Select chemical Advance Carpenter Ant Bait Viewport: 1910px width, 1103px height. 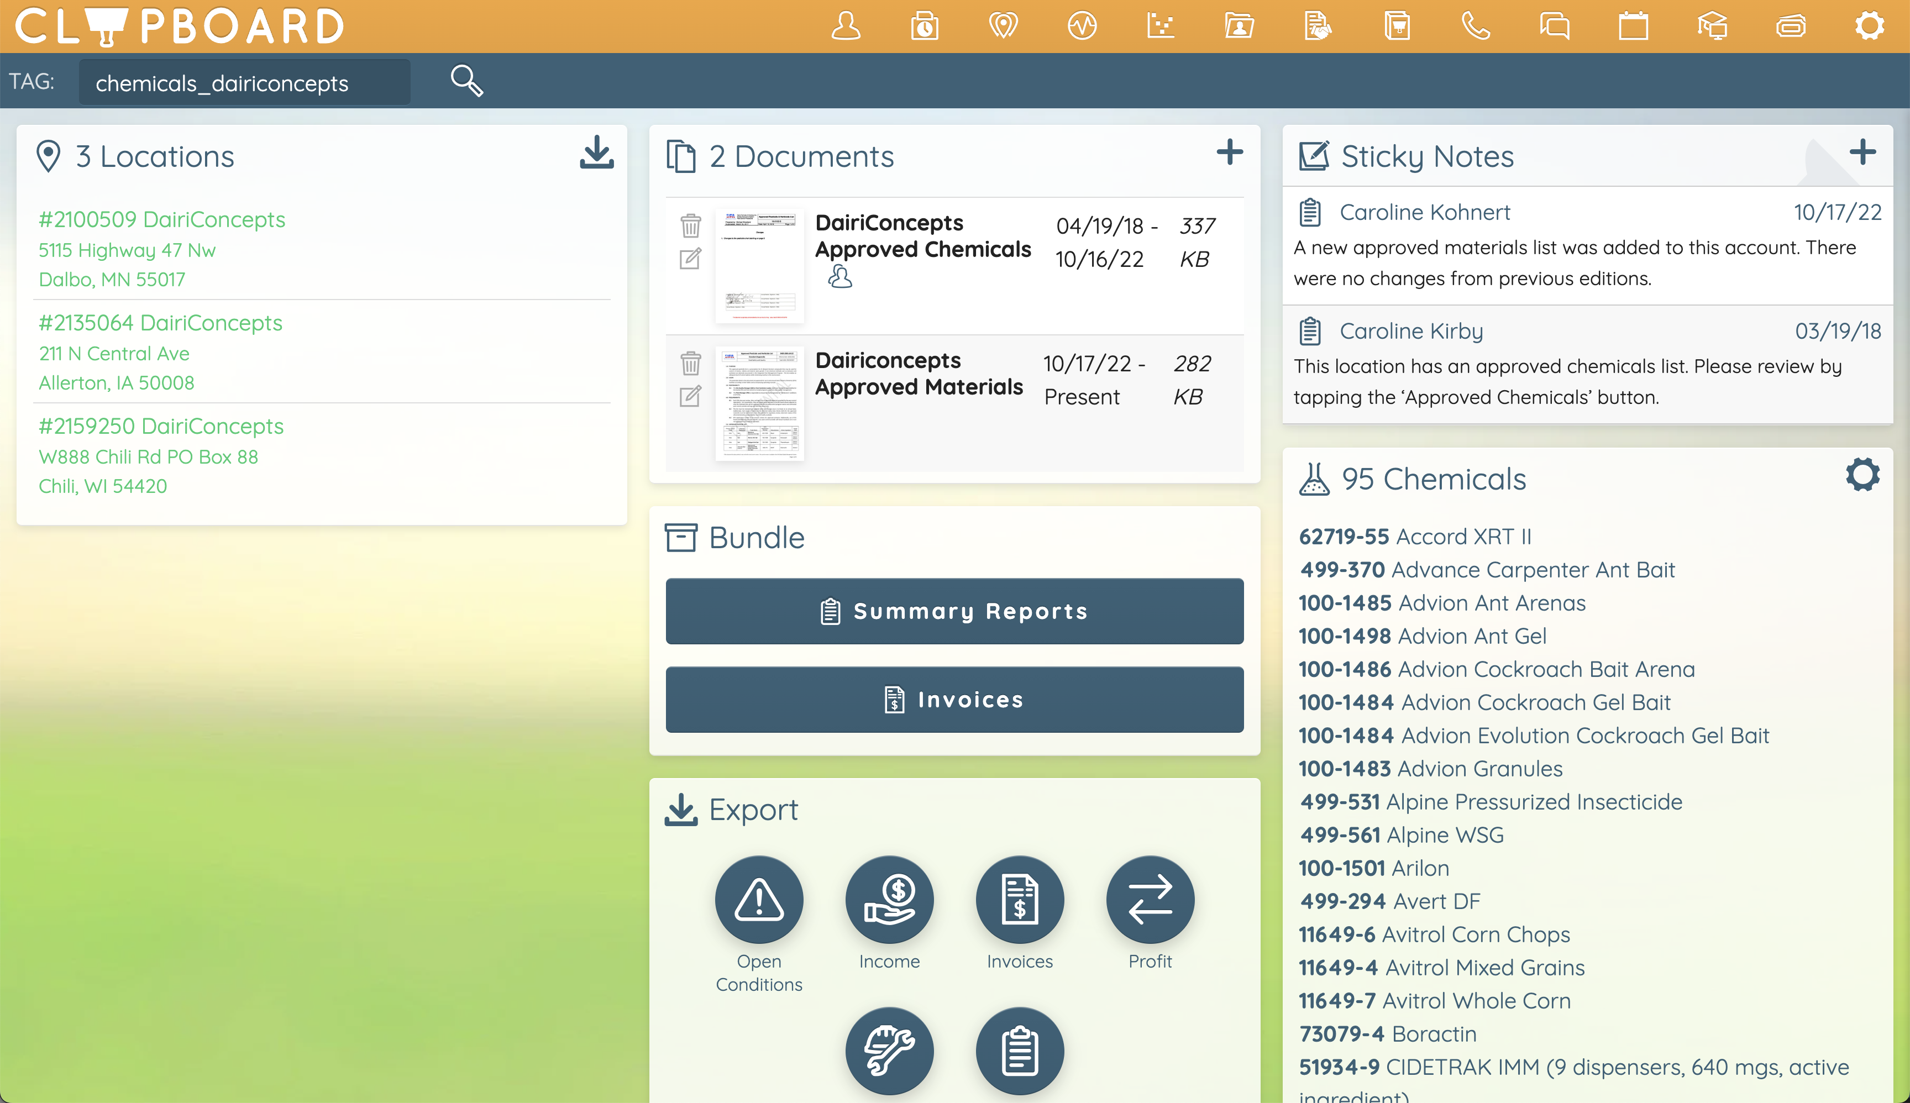click(1487, 570)
